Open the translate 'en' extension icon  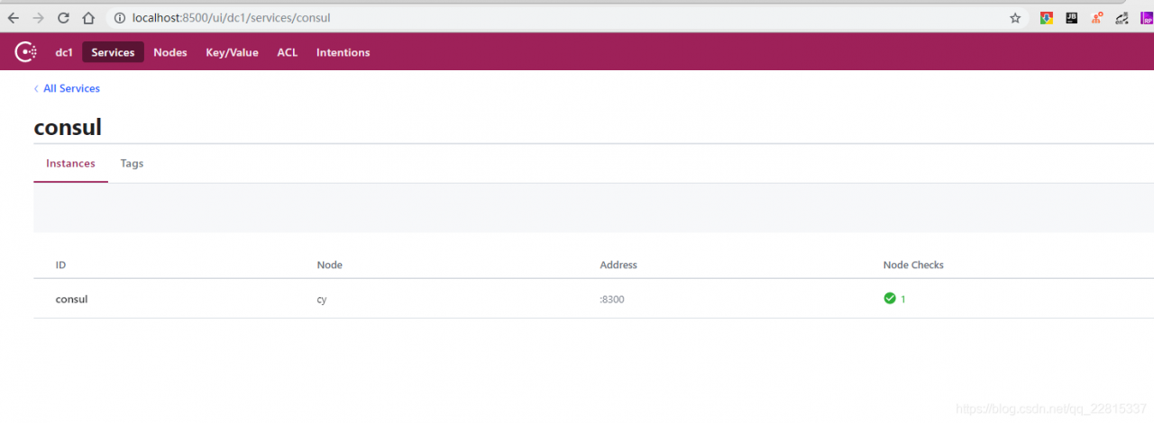point(1122,18)
